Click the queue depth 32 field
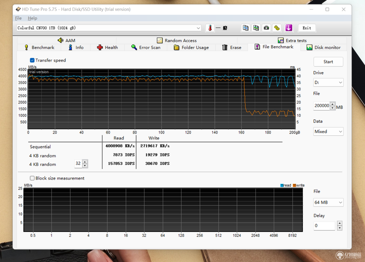Image resolution: width=365 pixels, height=262 pixels. pyautogui.click(x=78, y=164)
